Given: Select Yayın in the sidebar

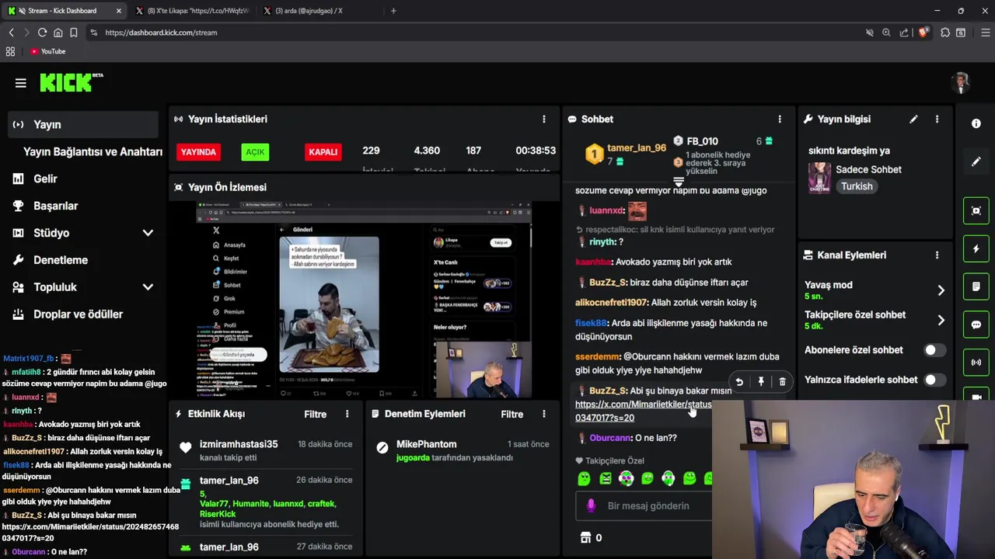Looking at the screenshot, I should pos(83,124).
